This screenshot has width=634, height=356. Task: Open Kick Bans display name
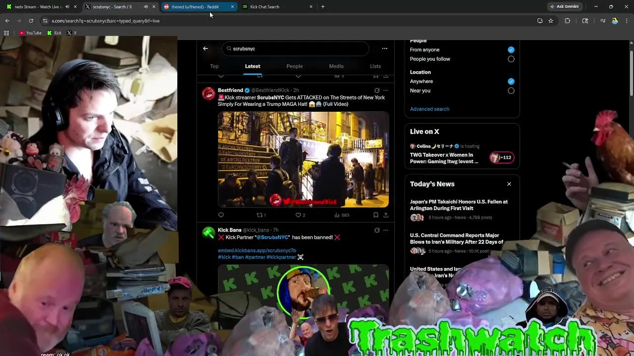(229, 230)
